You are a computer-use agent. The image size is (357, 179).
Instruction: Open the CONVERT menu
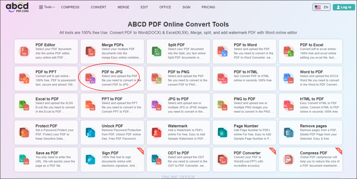(98, 7)
